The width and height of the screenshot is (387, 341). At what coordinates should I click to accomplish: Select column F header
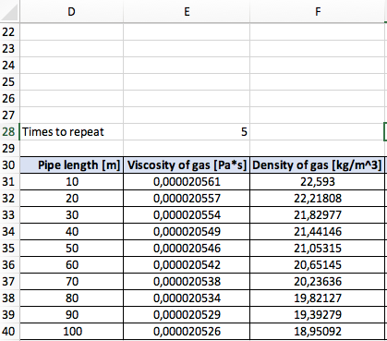click(318, 11)
